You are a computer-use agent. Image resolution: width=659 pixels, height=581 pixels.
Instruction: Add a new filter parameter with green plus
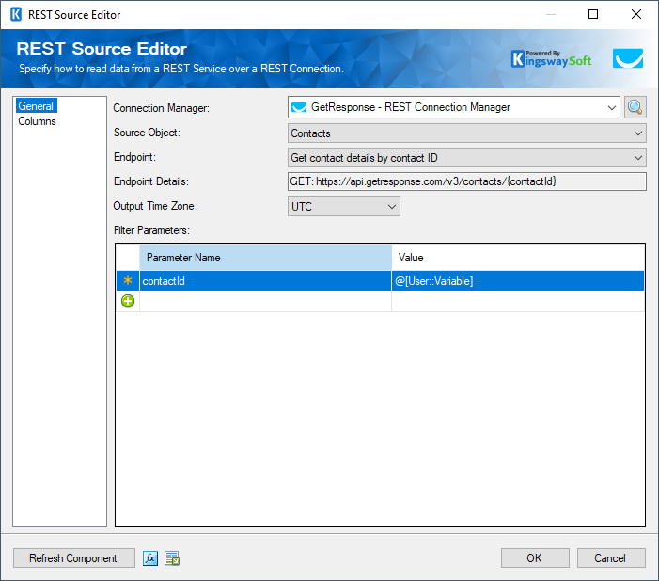[x=128, y=301]
